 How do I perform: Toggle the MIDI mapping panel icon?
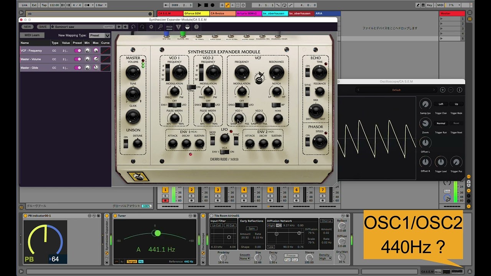(169, 27)
